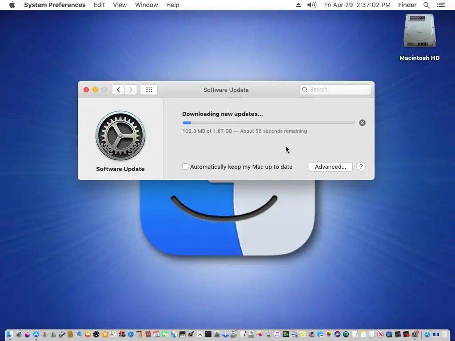Image resolution: width=455 pixels, height=341 pixels.
Task: Enable Automatically keep my Mac up to date
Action: coord(185,167)
